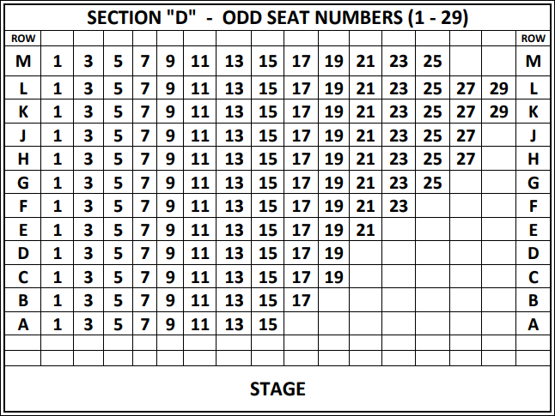The image size is (555, 416).
Task: Pick seat 25 in row M
Action: tap(432, 61)
